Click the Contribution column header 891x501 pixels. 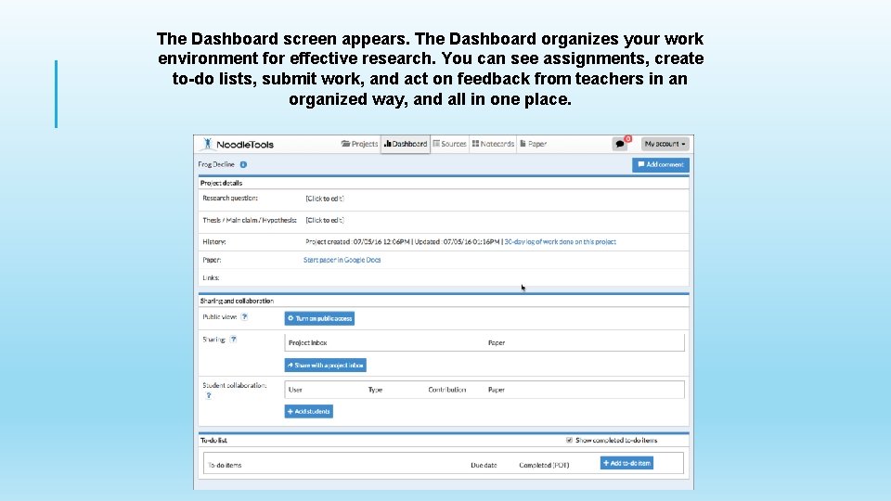(x=447, y=390)
